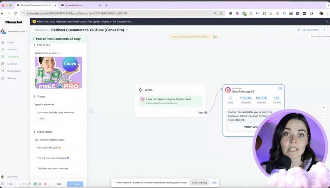
Task: Click the Settings gear icon
Action: coord(3,78)
